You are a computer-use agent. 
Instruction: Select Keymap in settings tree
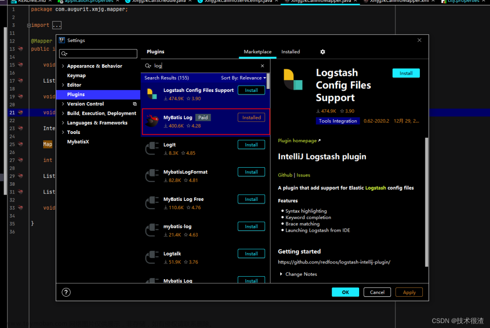point(76,75)
